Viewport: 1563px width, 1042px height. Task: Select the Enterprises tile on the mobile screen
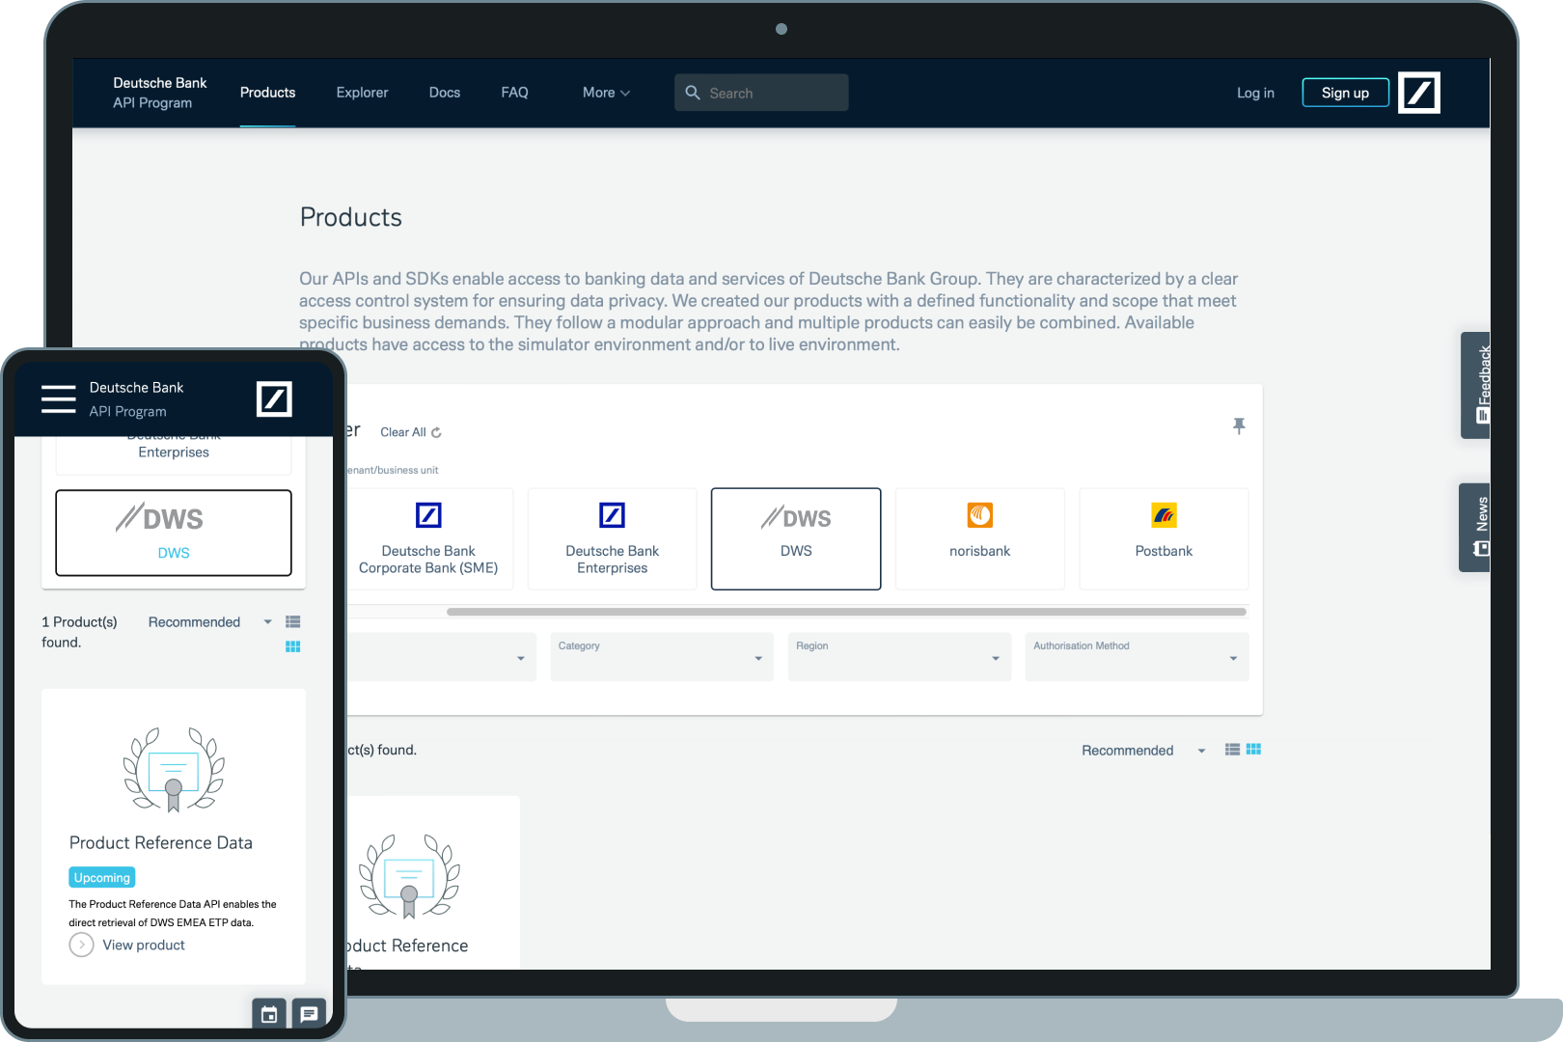(174, 453)
